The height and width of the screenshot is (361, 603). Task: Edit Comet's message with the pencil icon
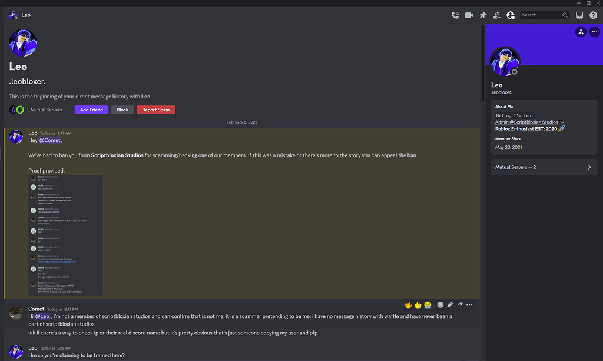(450, 304)
